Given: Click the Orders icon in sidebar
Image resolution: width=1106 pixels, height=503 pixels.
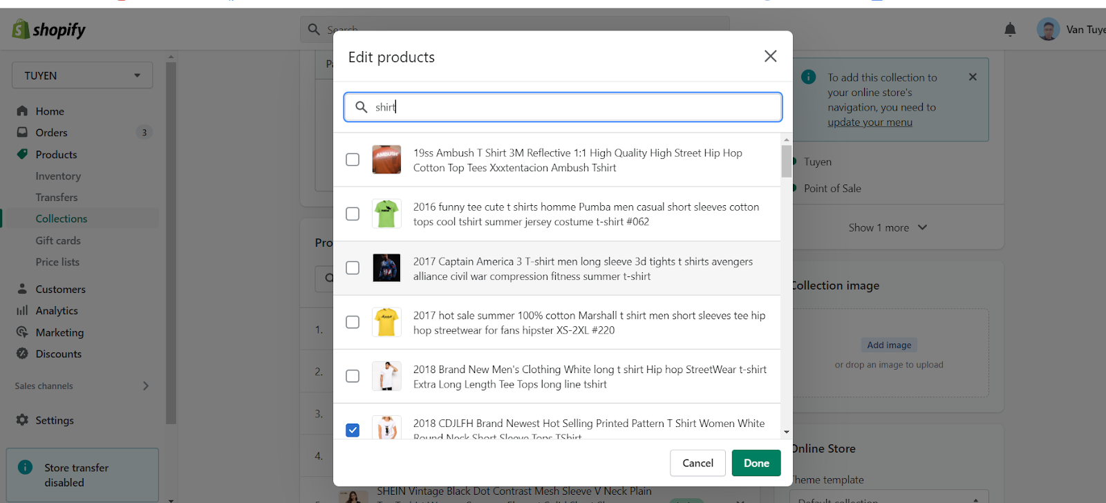Looking at the screenshot, I should 22,132.
